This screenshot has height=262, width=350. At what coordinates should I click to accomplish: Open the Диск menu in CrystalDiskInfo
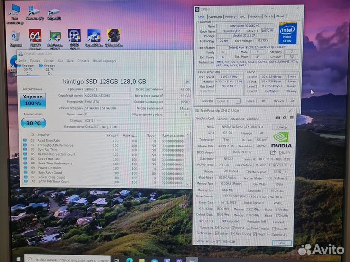click(x=70, y=61)
